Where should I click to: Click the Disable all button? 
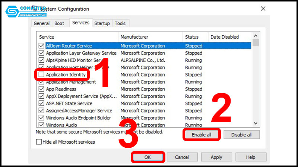point(241,135)
